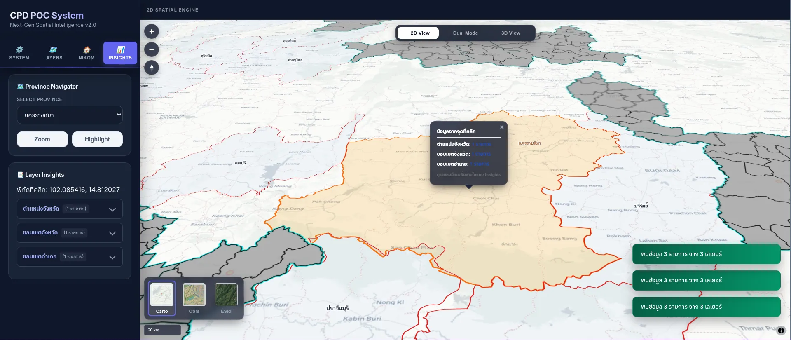Open the LAYERS sidebar tab
Screen dimensions: 791x340
click(53, 53)
